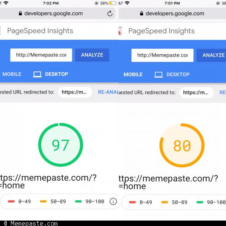
Task: Click green 90-100 legend swatch on right
Action: tap(200, 202)
